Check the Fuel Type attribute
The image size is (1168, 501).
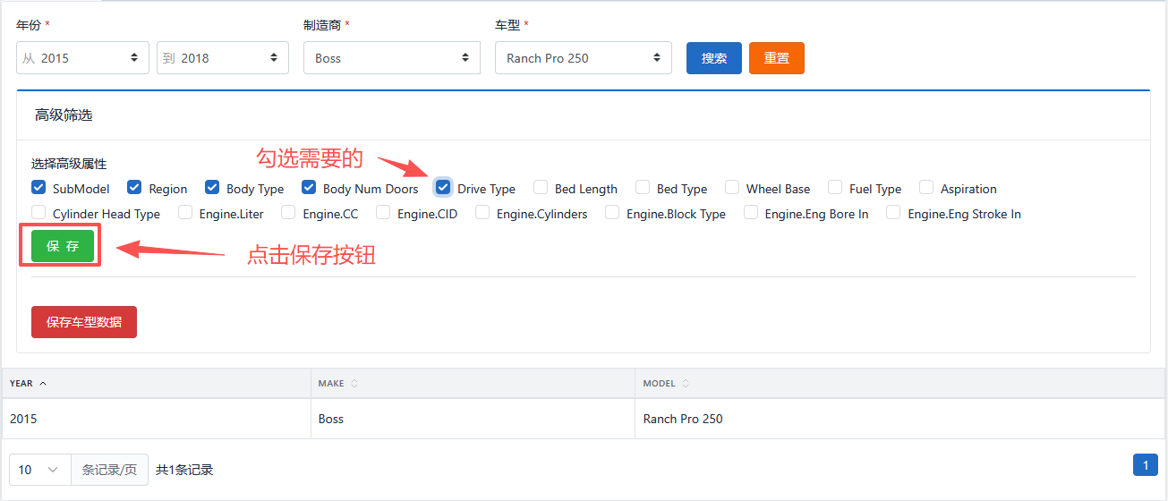835,188
